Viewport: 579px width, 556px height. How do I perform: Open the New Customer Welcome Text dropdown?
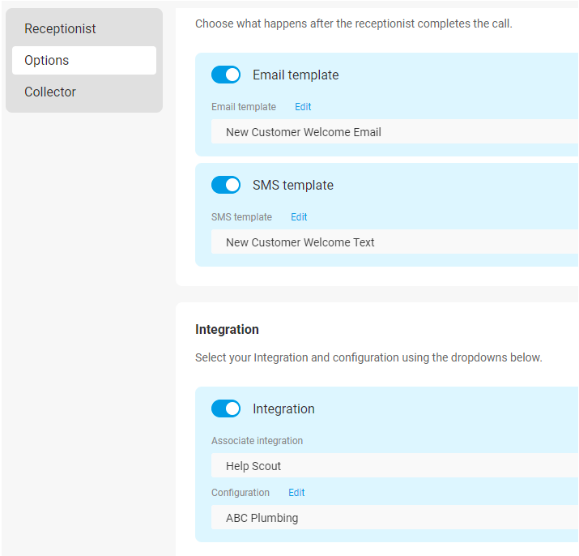394,242
